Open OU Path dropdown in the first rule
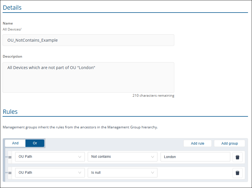The height and width of the screenshot is (188, 252). pyautogui.click(x=50, y=157)
